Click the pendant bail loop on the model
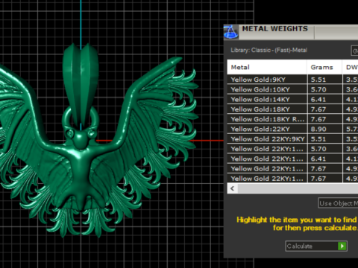The height and width of the screenshot is (268, 358). pos(81,86)
